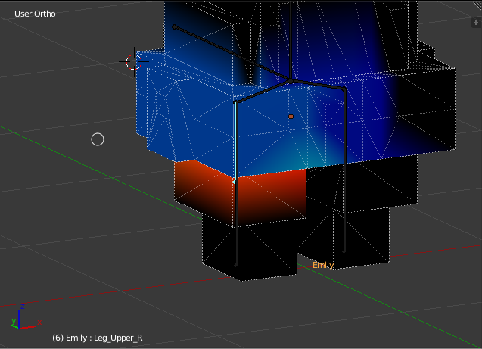
Task: Click the plus icon to open the side panel
Action: point(476,23)
